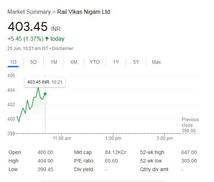
Task: Click the P/E ratio value 65.60
Action: tap(111, 161)
